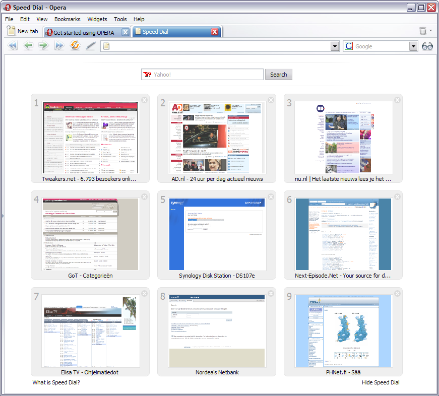Screen dimensions: 439x396
Task: Expand the Google search engine dropdown
Action: pos(413,46)
